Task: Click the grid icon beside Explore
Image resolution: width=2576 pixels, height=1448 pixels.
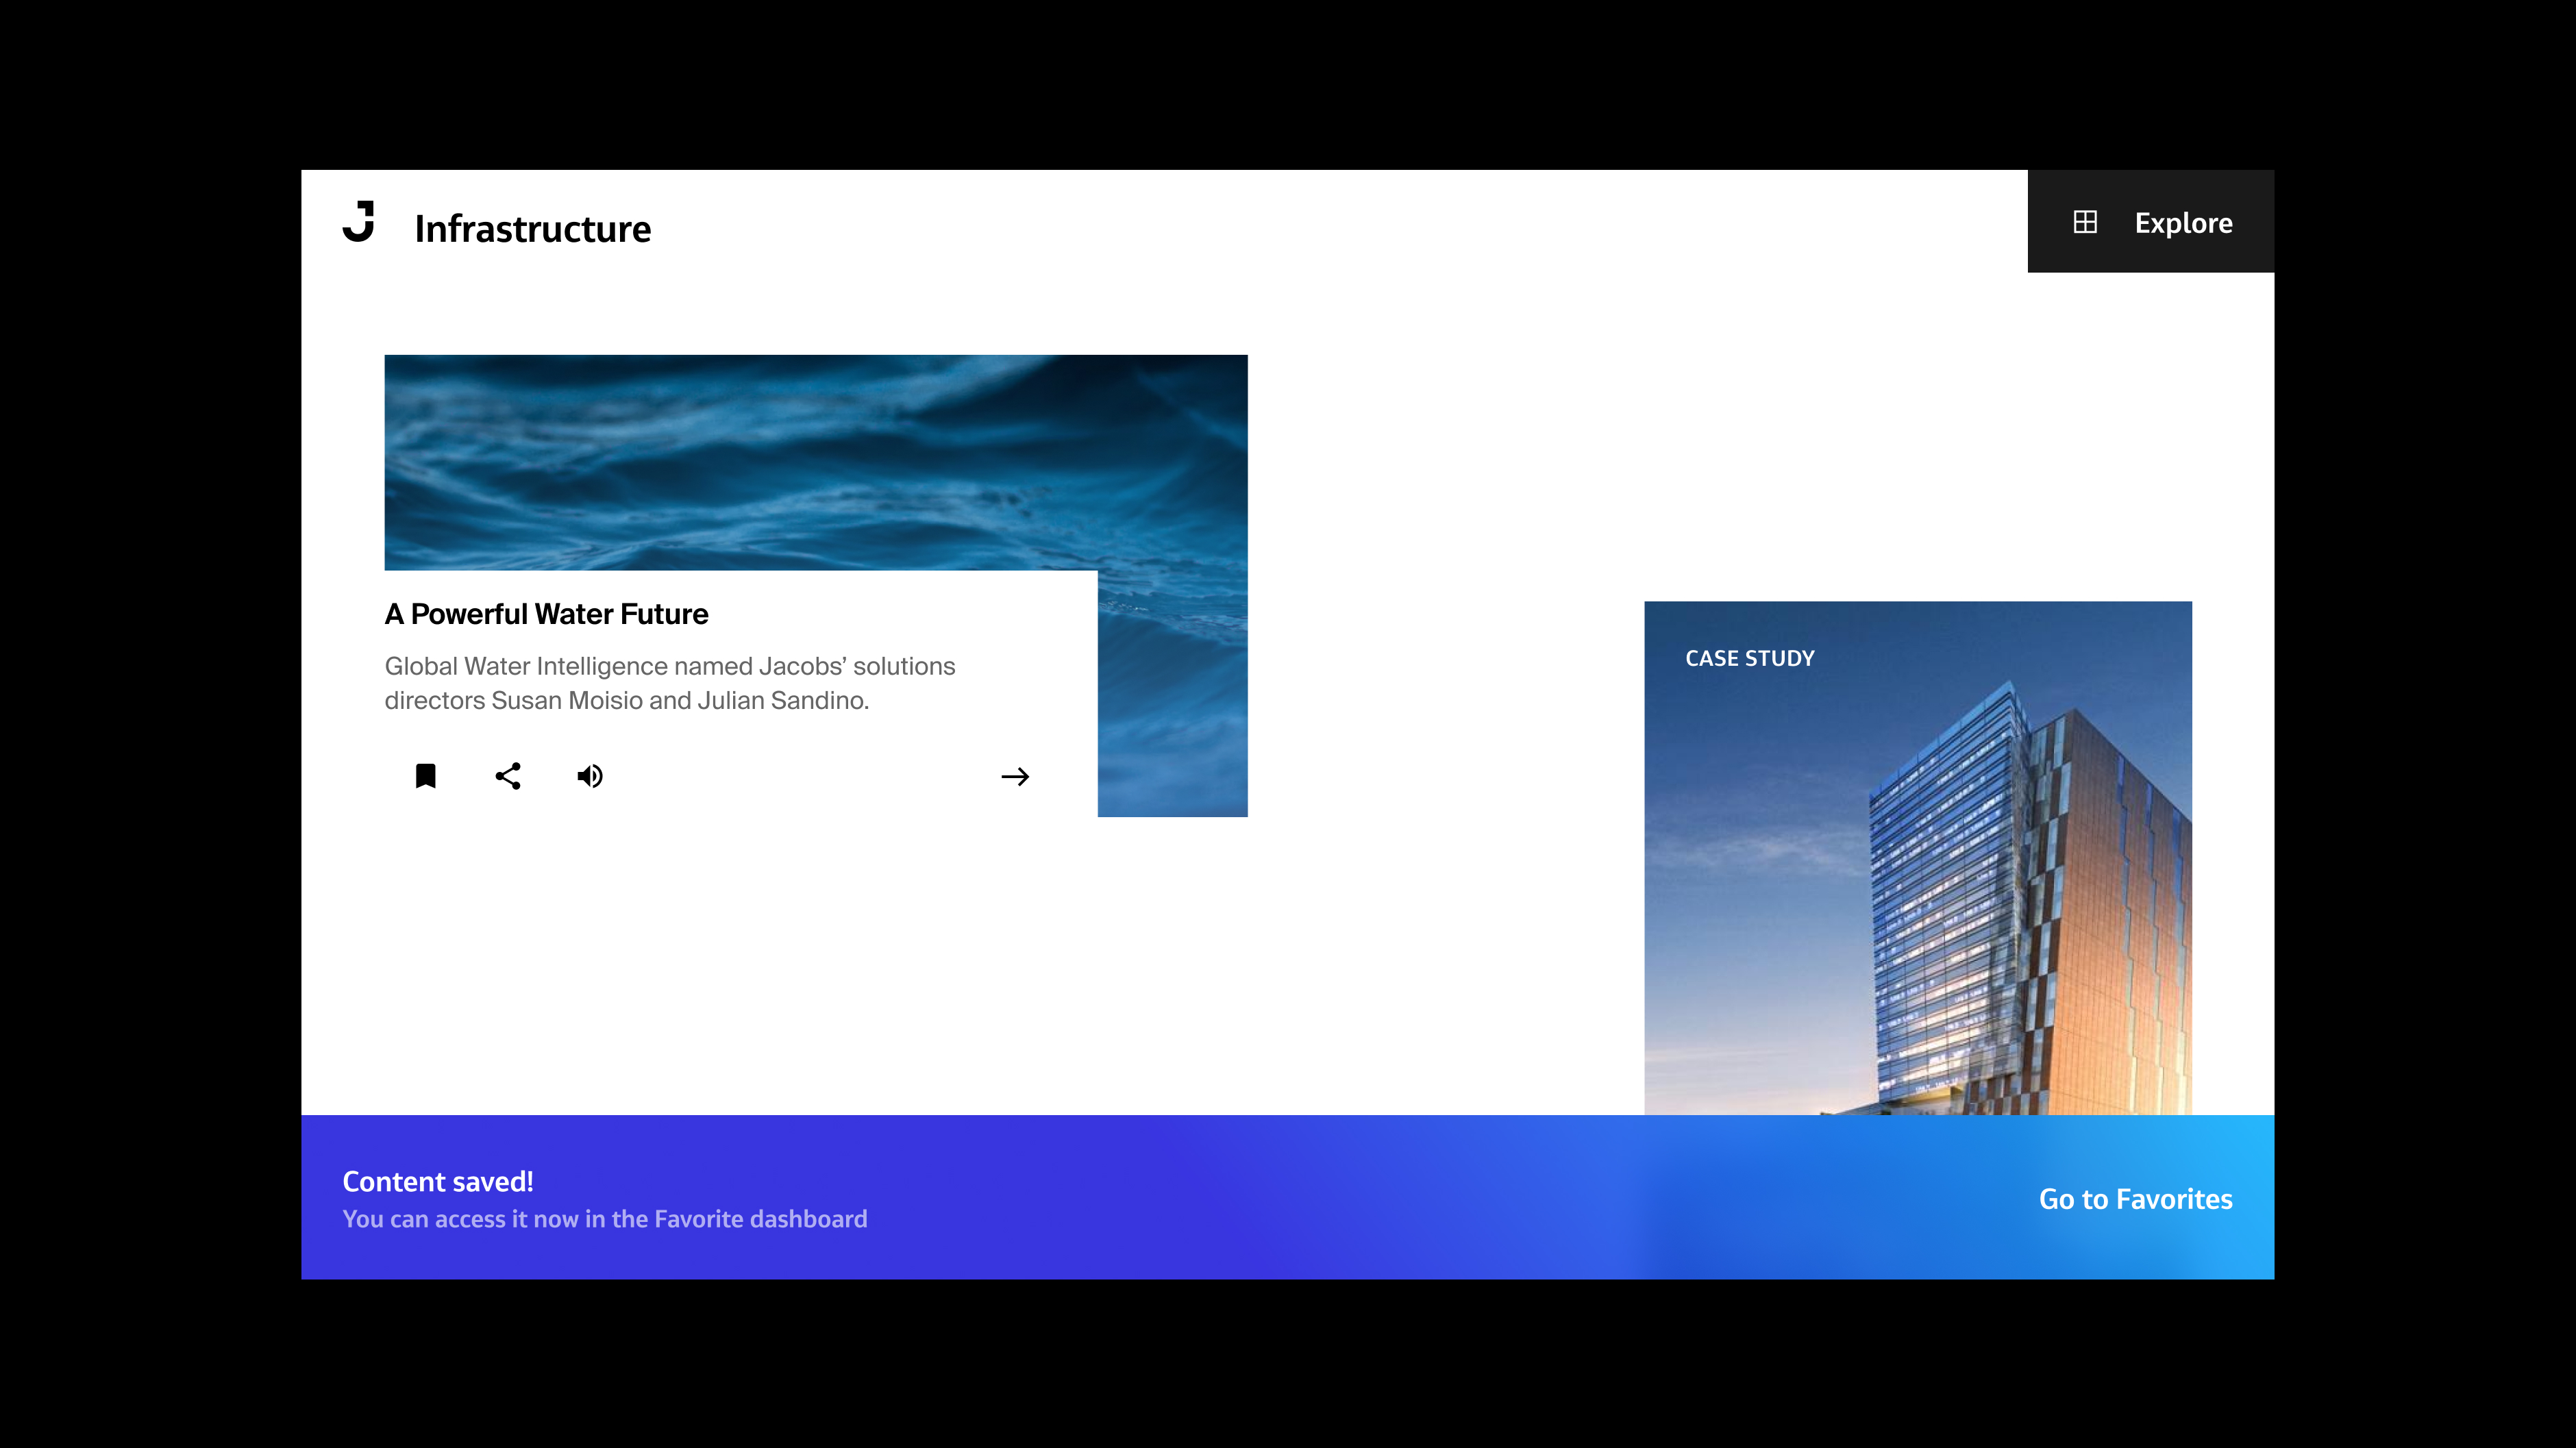Action: 2085,222
